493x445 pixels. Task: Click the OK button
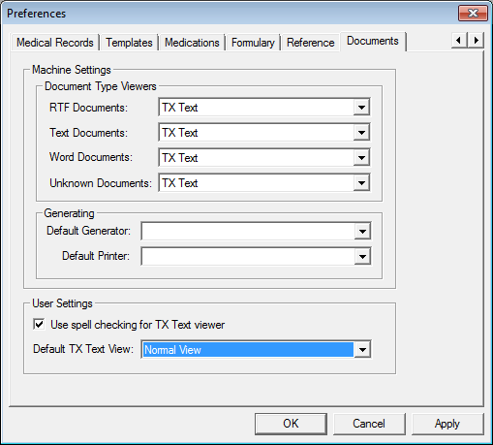point(291,424)
